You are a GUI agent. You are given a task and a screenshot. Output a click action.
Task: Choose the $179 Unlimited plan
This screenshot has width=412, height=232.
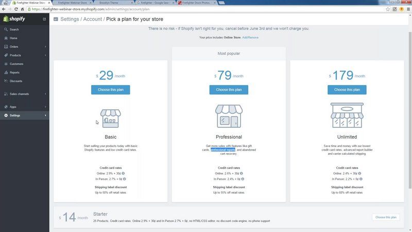tap(347, 90)
